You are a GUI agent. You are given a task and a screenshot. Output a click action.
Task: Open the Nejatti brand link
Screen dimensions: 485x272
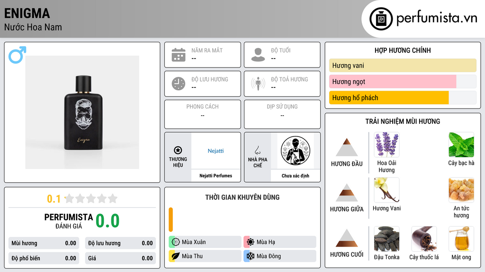click(216, 151)
